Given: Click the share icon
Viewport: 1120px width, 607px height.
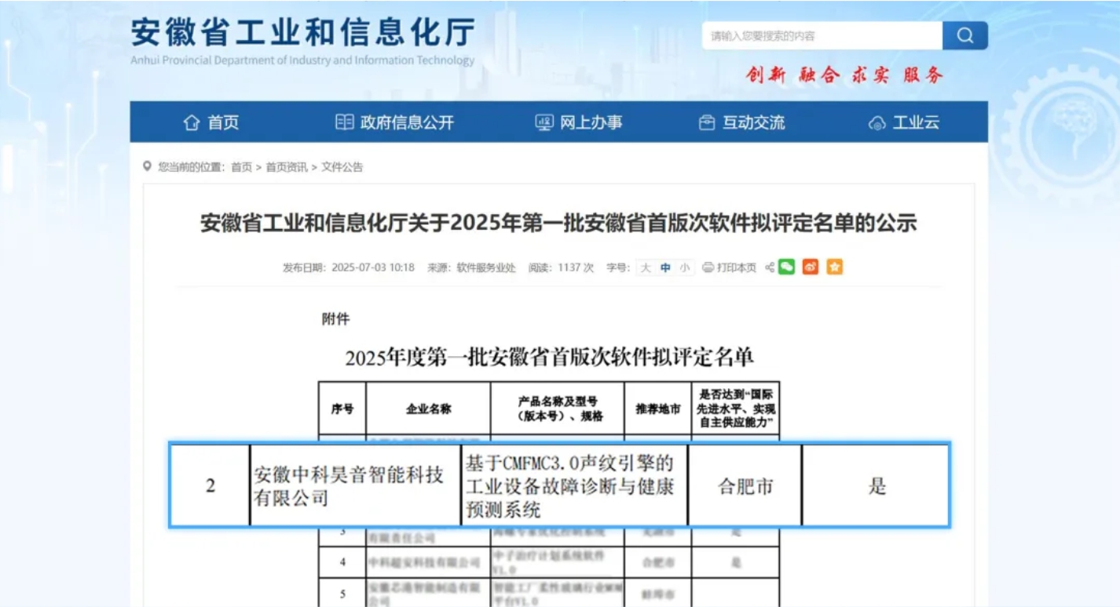Looking at the screenshot, I should [x=770, y=267].
